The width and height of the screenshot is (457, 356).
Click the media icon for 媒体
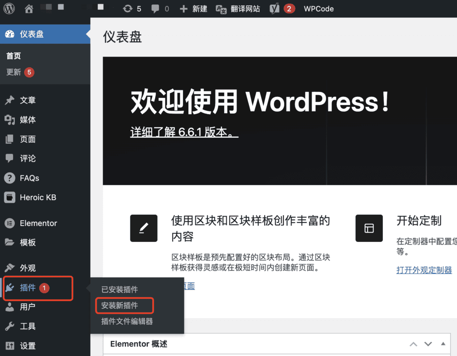[x=9, y=120]
